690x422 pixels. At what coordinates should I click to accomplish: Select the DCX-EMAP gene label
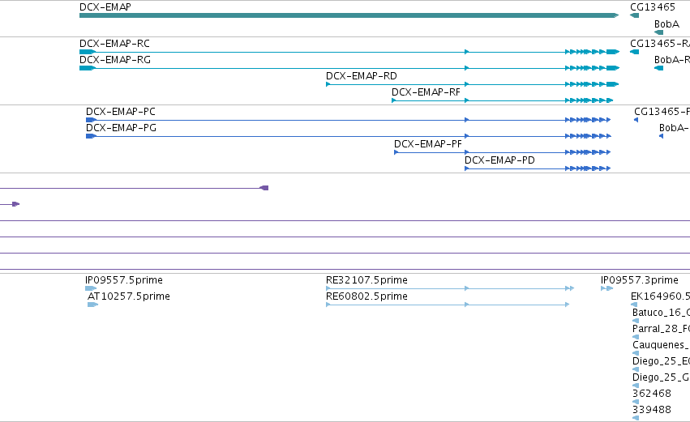(x=105, y=7)
